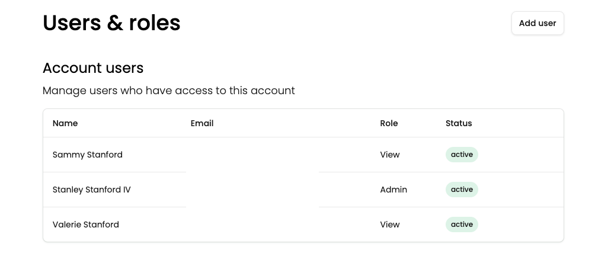This screenshot has height=263, width=595.
Task: Sort by the Role column header
Action: click(389, 123)
